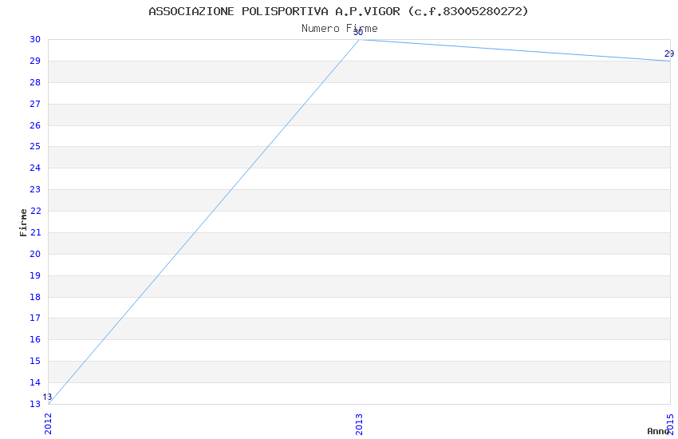678x439 pixels.
Task: Click y-axis tick value 21
Action: coord(35,232)
